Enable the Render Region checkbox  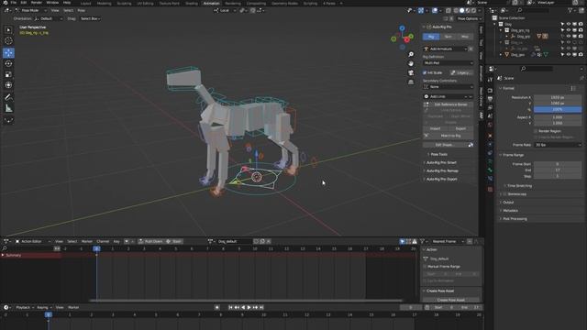point(536,131)
